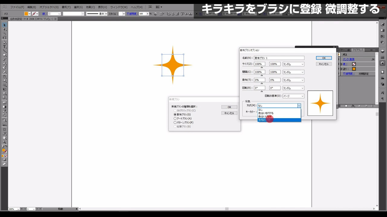The image size is (387, 217).
Task: Choose 色合いを付ける from the 方式 list
Action: pos(266,113)
